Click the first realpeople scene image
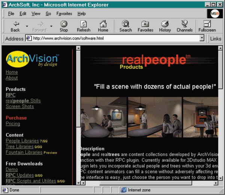This screenshot has width=225, height=195. click(104, 117)
